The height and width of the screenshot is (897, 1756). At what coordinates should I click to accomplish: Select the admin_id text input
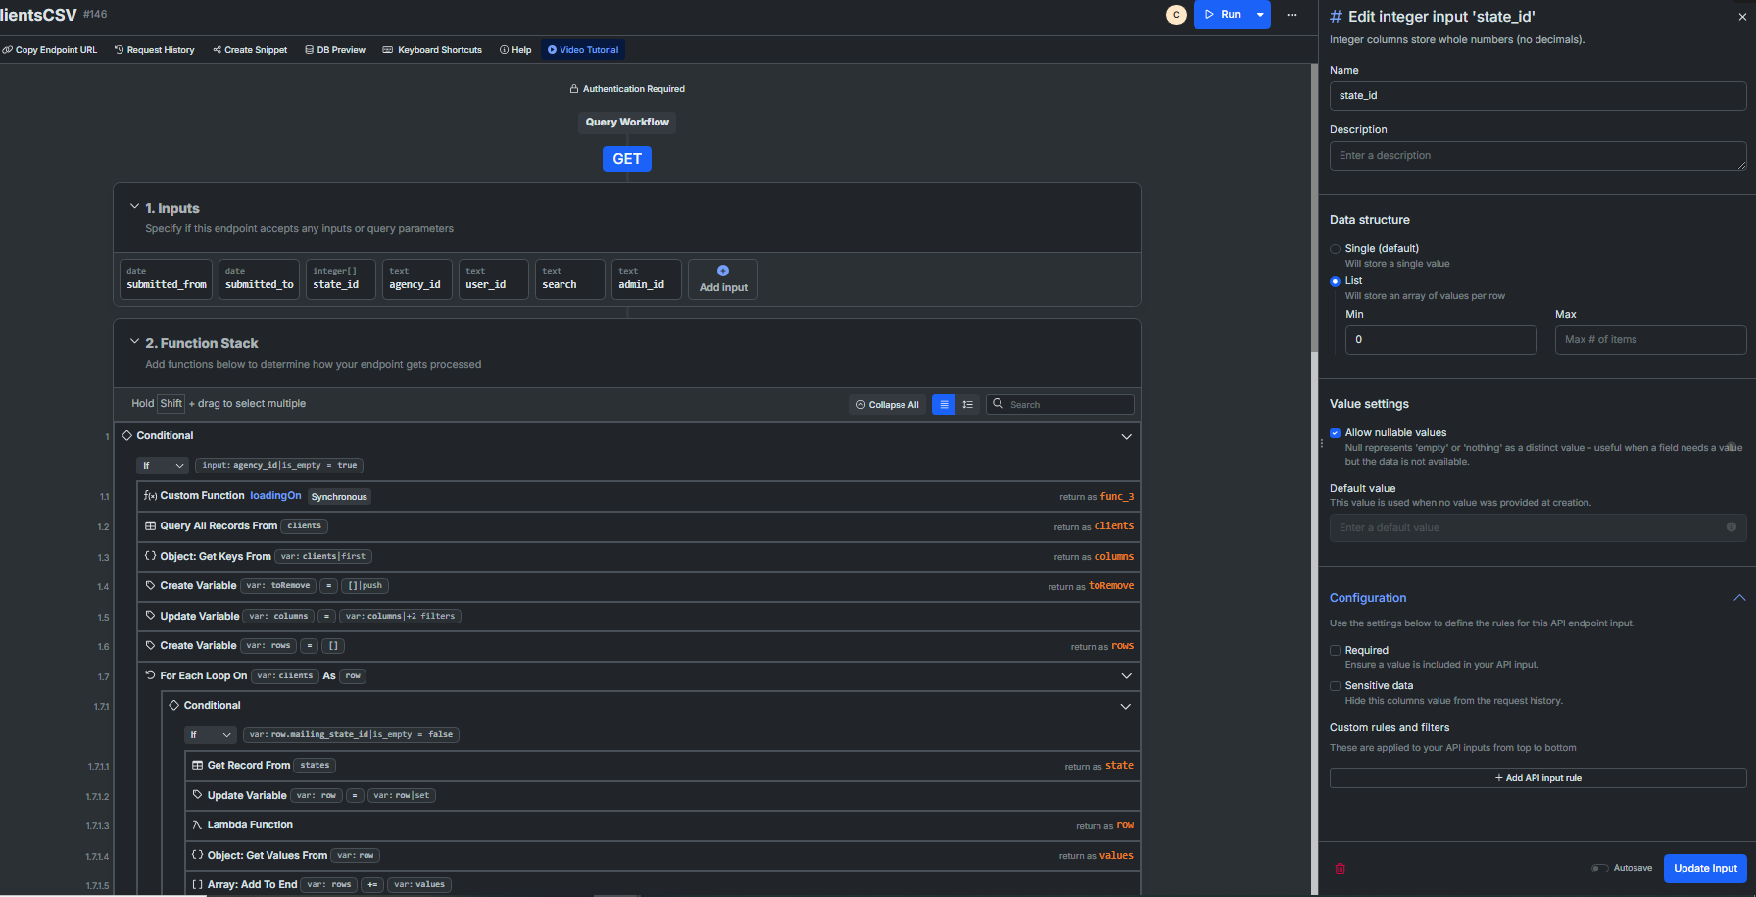[x=647, y=278]
